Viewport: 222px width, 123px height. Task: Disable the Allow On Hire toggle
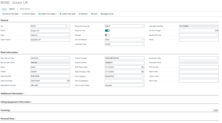point(107,31)
